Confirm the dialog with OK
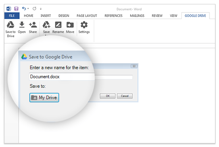 point(108,96)
